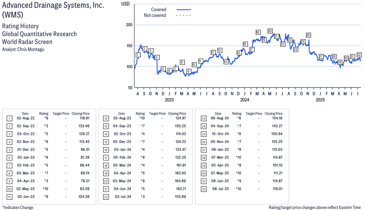Viewport: 365px width, 210px height.
Task: Click the 200 y-axis value
Action: coord(129,25)
